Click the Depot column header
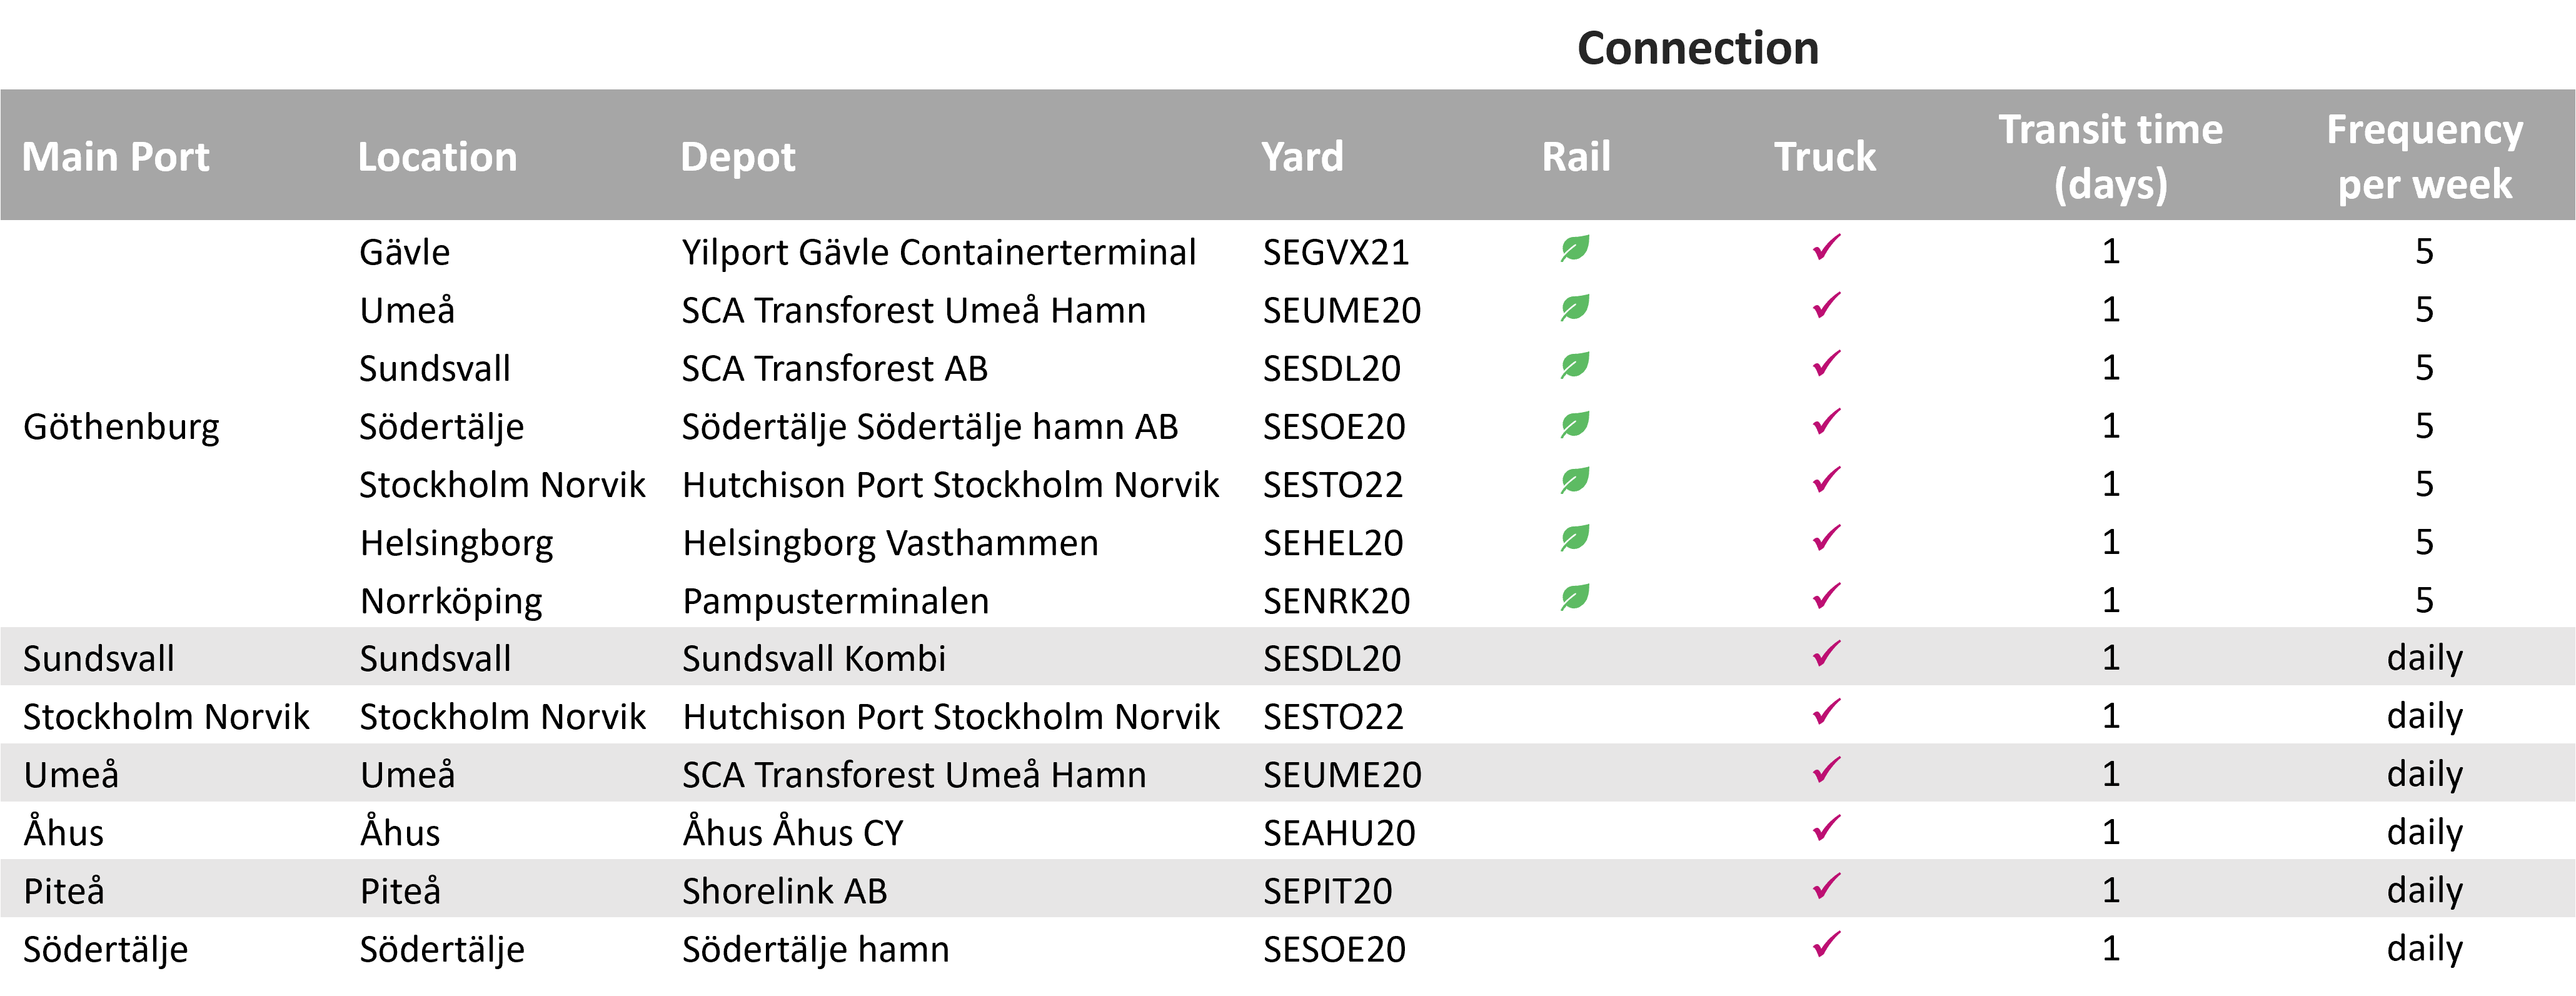This screenshot has width=2576, height=996. [738, 158]
